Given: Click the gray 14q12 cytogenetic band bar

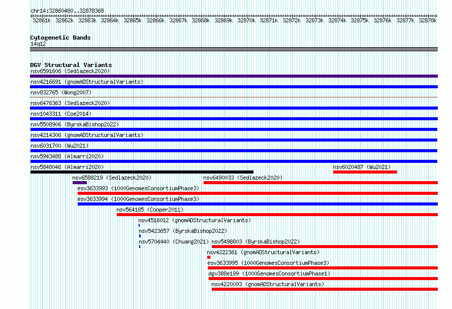Looking at the screenshot, I should (x=234, y=49).
